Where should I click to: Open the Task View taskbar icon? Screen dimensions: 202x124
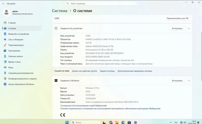(104, 122)
